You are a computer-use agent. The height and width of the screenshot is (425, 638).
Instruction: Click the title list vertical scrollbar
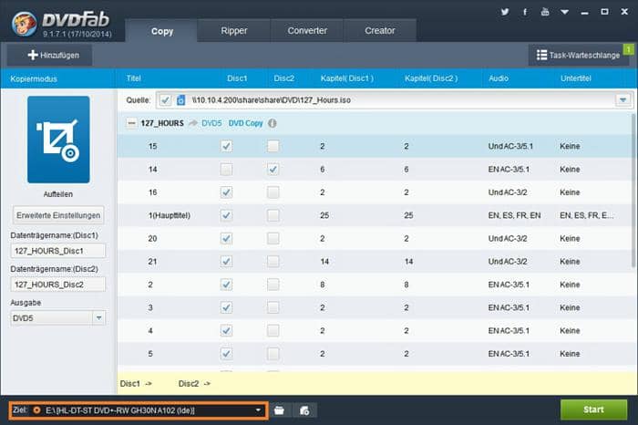633,192
